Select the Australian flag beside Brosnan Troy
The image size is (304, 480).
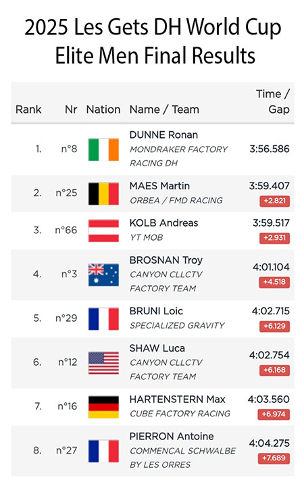pos(103,274)
